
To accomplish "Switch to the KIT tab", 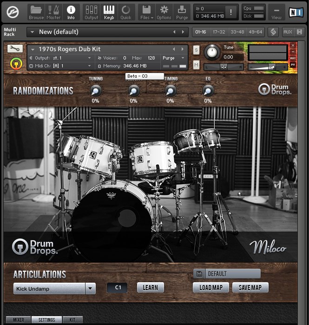I will tap(72, 319).
